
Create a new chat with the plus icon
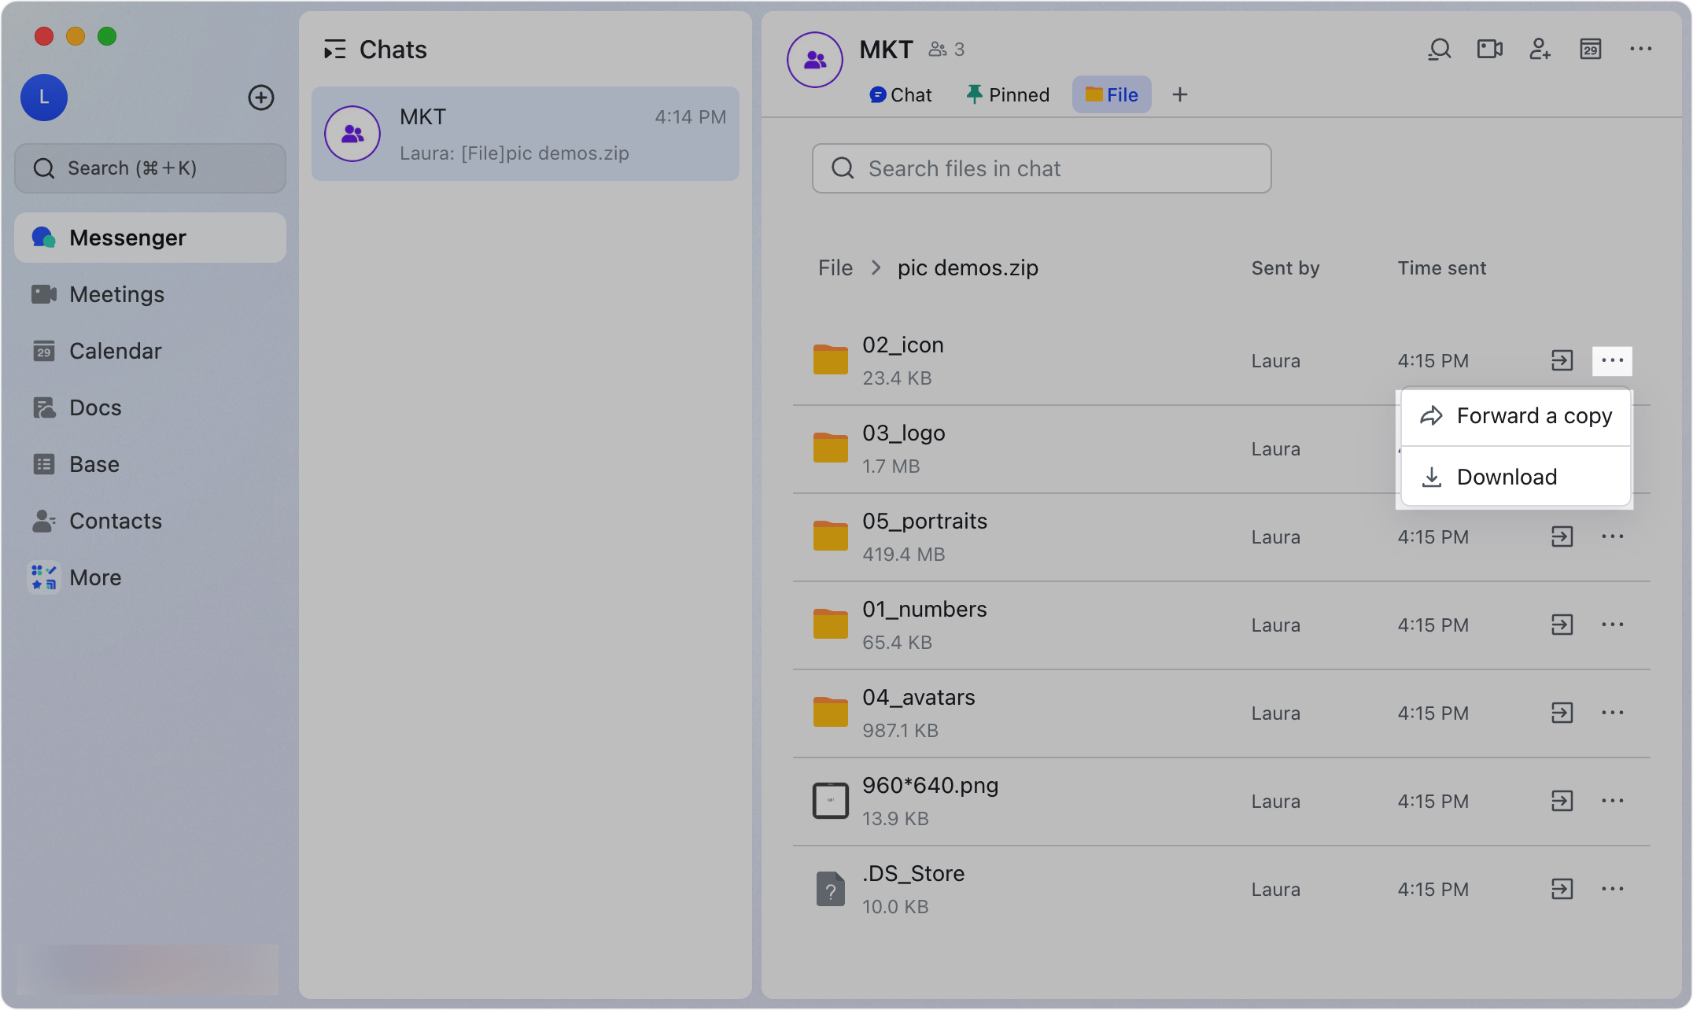point(261,98)
